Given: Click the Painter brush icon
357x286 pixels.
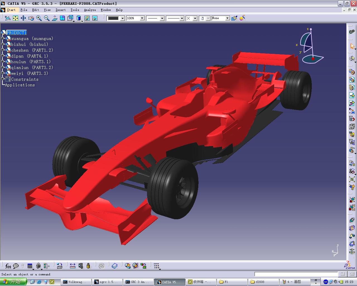Looking at the screenshot, I should 234,18.
